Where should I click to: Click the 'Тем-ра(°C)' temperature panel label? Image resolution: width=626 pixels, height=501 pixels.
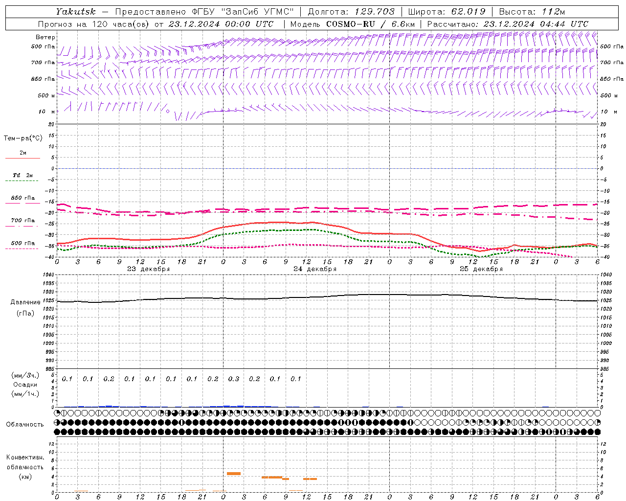point(23,138)
